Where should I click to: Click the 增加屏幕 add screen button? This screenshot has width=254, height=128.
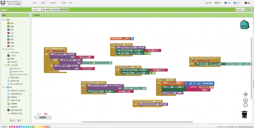(46, 9)
